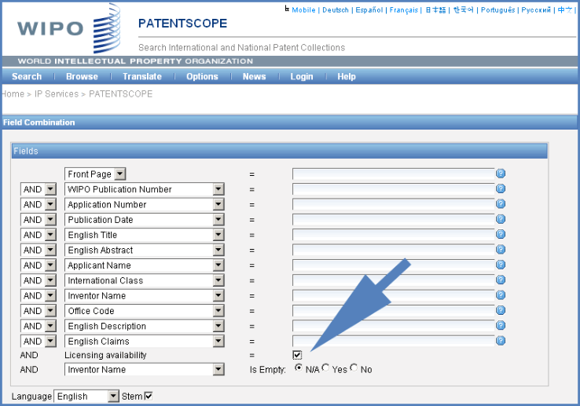Click help icon beside International Class field
The height and width of the screenshot is (406, 580).
tap(501, 280)
